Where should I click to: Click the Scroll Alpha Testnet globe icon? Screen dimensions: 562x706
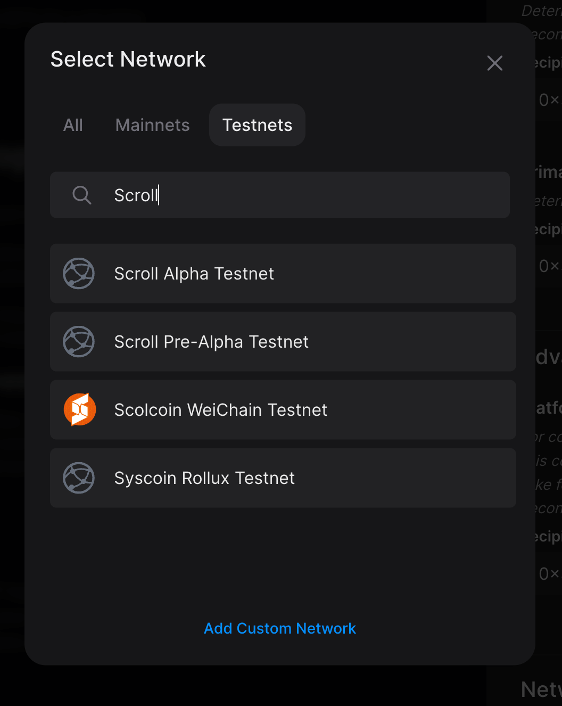coord(79,273)
